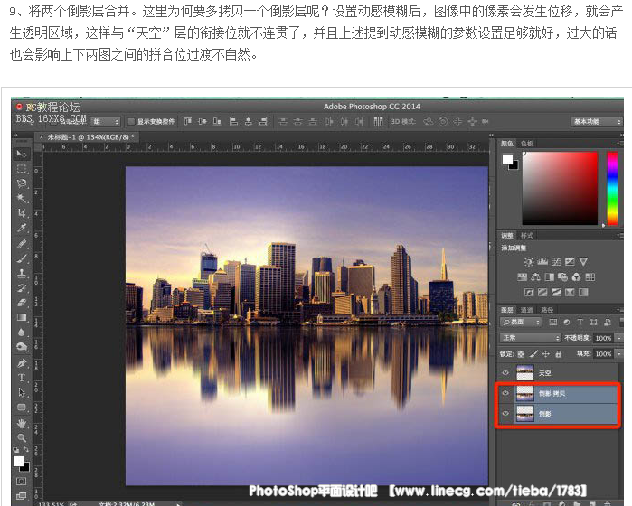Toggle lock all padlock
Screen dimensions: 632x506
pyautogui.click(x=558, y=354)
